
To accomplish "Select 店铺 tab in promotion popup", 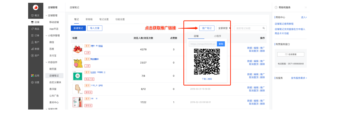I will tap(196, 36).
